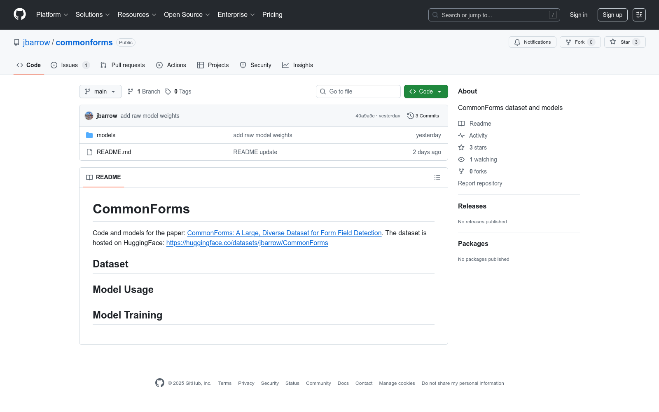Click the README update commit message

click(255, 152)
